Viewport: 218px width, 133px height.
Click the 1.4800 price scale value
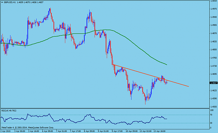(213, 50)
